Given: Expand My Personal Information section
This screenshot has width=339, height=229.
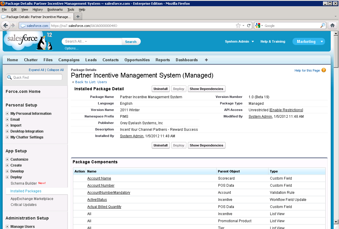Looking at the screenshot, I should coord(7,114).
